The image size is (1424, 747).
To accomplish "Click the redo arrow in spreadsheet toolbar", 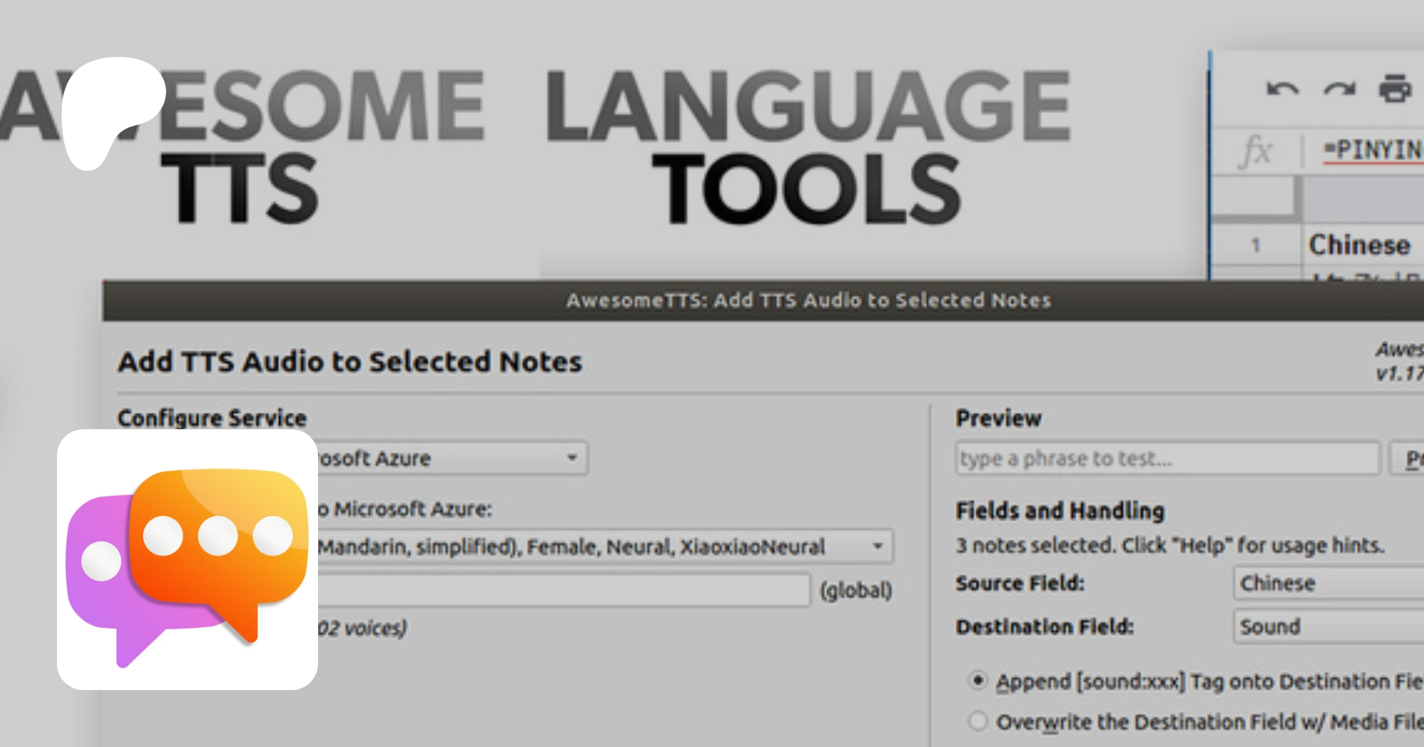I will pyautogui.click(x=1339, y=89).
